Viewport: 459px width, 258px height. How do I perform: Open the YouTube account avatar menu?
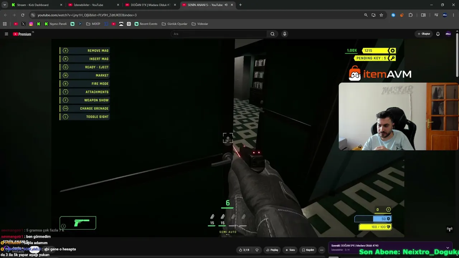(448, 34)
